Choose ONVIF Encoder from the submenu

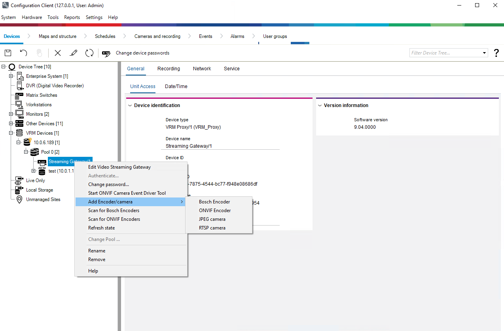click(x=215, y=211)
